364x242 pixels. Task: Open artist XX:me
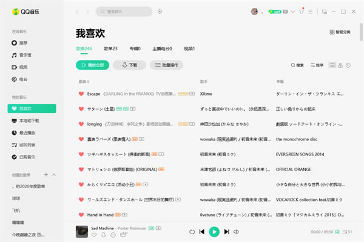point(206,94)
